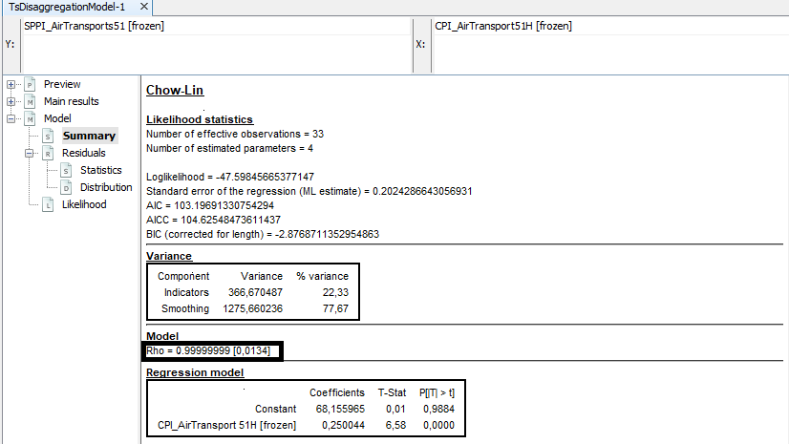The width and height of the screenshot is (789, 444).
Task: Select the Summary tree item
Action: (x=89, y=136)
